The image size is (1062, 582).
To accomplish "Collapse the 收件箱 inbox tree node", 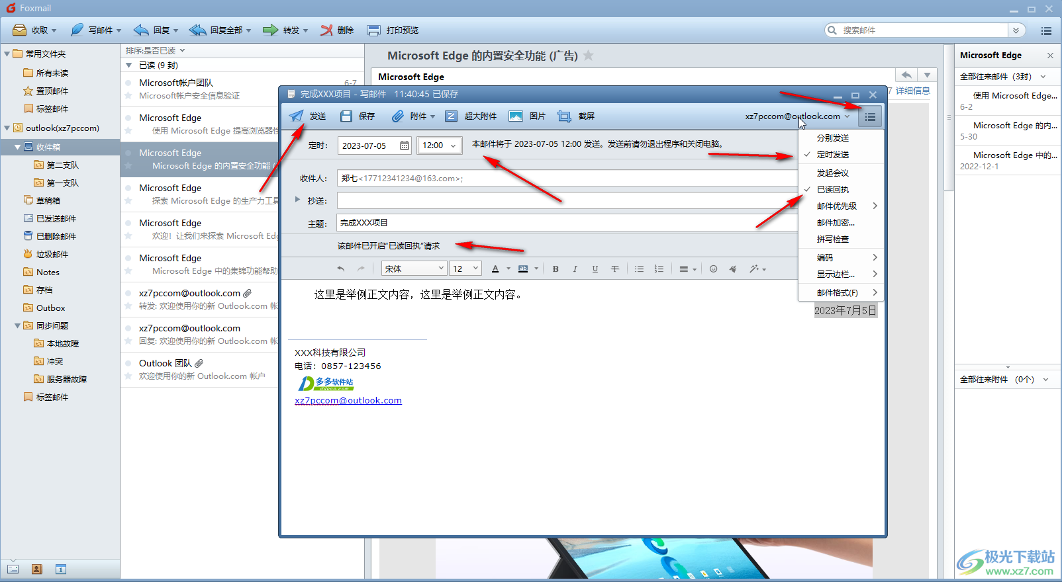I will click(18, 147).
